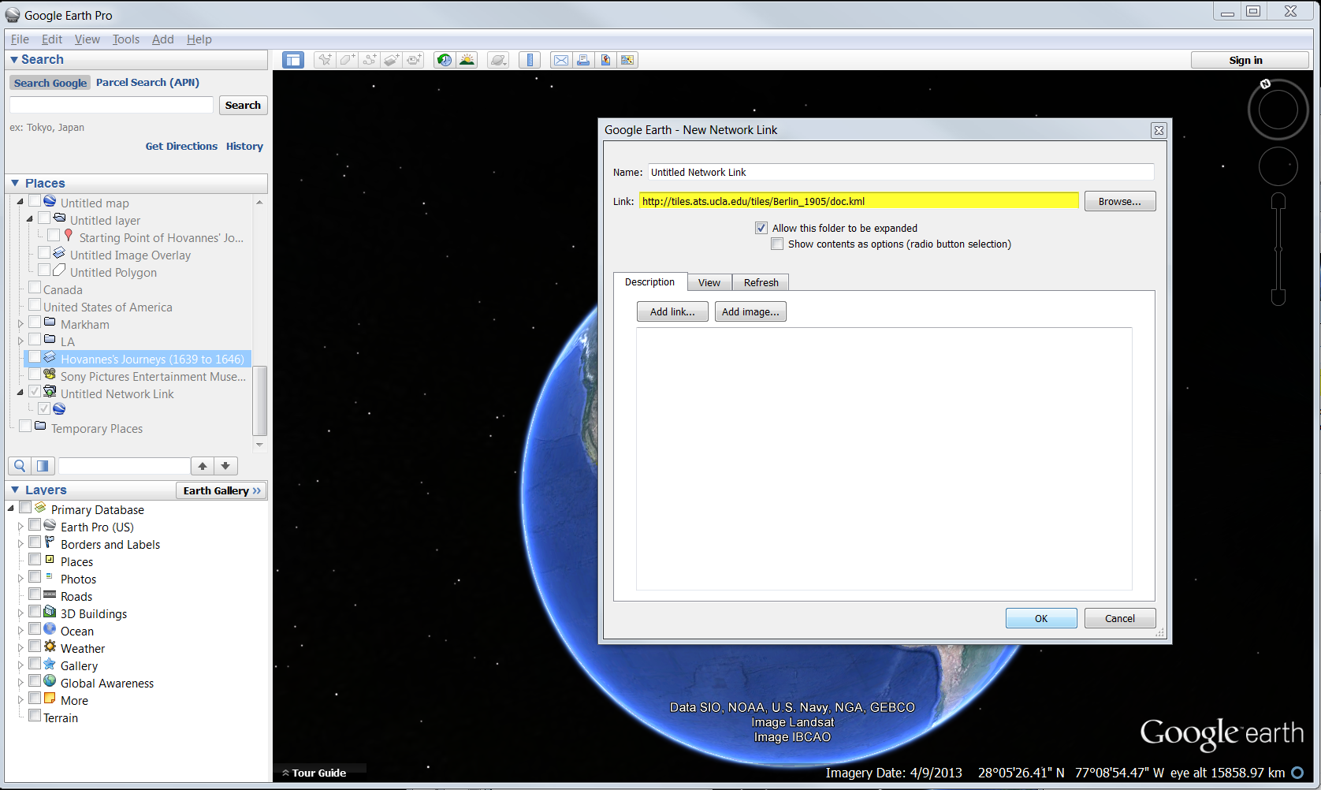1321x790 pixels.
Task: Open the Add menu
Action: click(x=163, y=39)
